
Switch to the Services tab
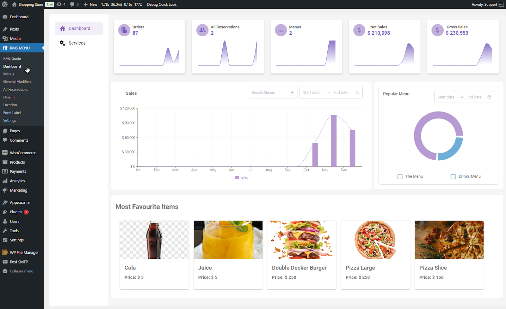tap(77, 43)
